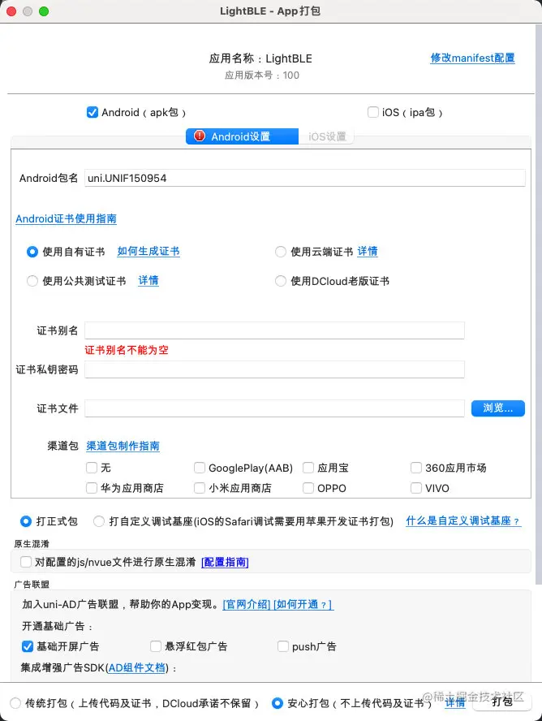Click the green zoom window button

[44, 11]
